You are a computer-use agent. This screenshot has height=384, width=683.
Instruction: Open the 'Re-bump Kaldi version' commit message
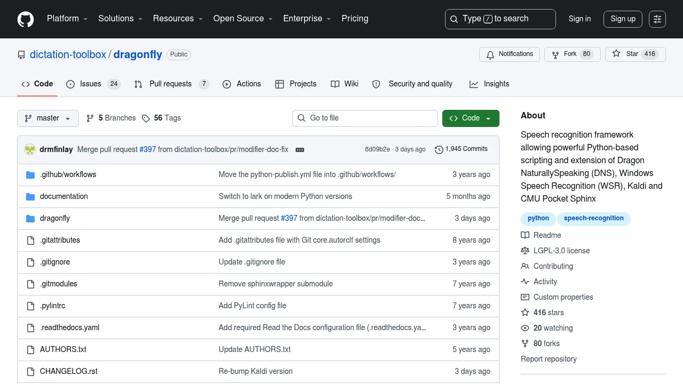coord(256,371)
